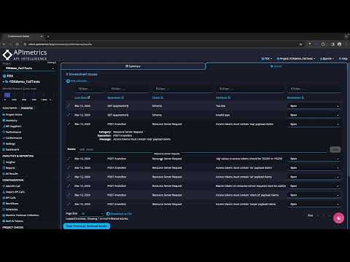This screenshot has width=350, height=262.
Task: Click Add API Call in Configuration
Action: (12, 186)
